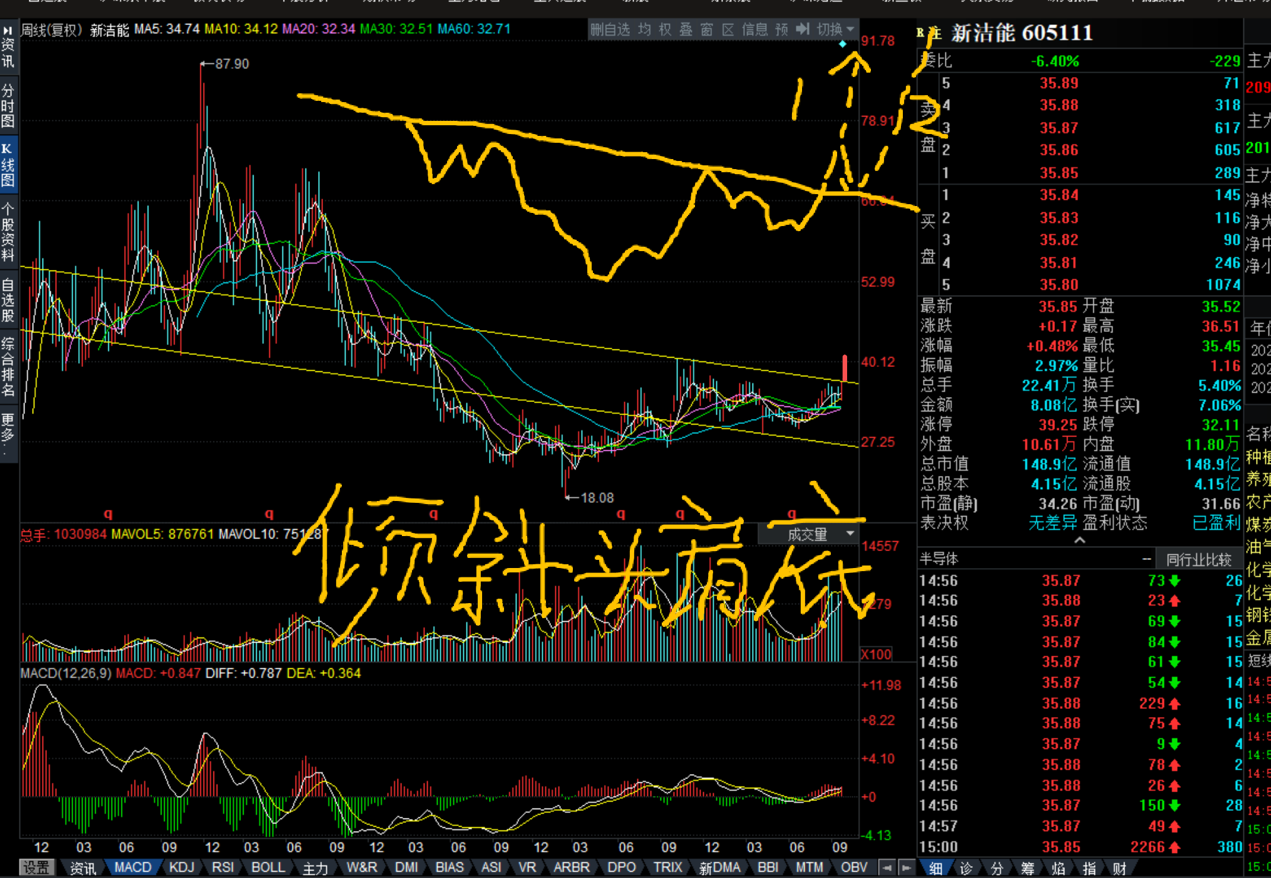
Task: Open the 分时图 intraday chart sidebar icon
Action: (8, 106)
